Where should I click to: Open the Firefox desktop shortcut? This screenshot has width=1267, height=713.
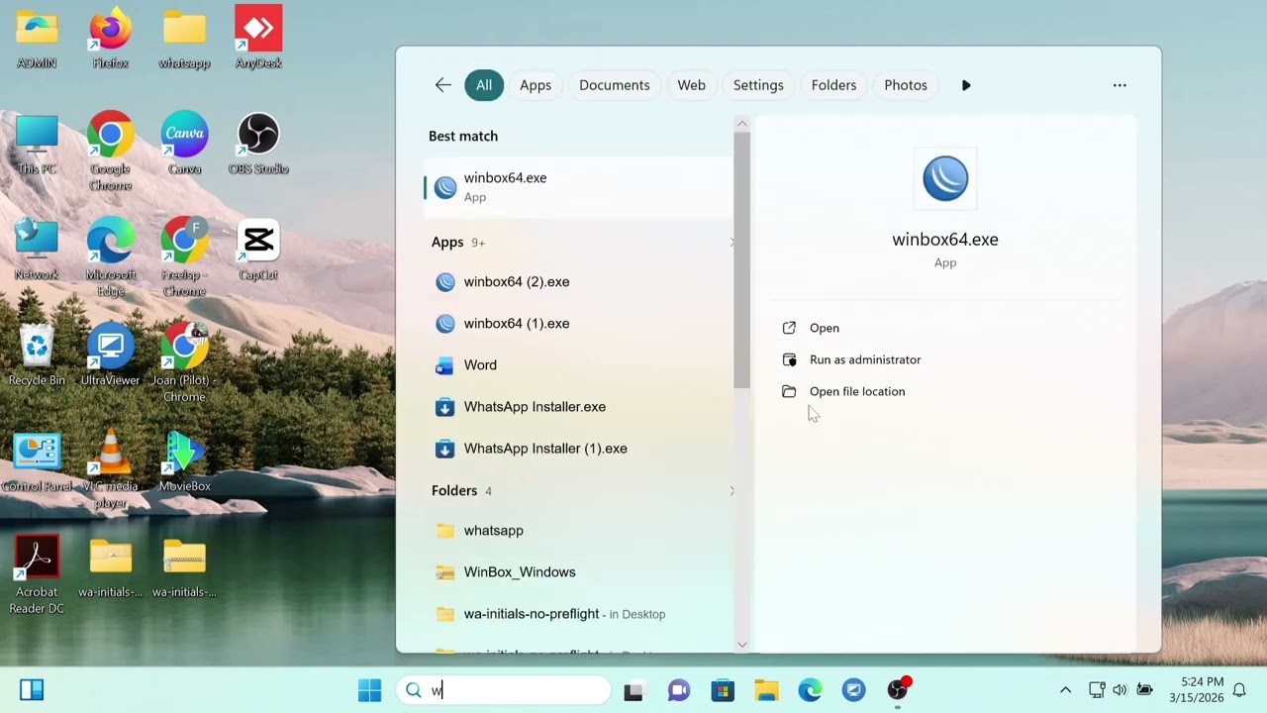pyautogui.click(x=110, y=38)
